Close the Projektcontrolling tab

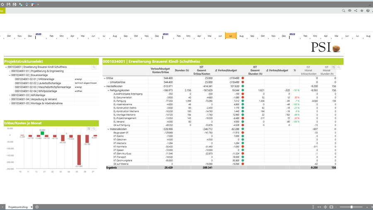[31, 207]
